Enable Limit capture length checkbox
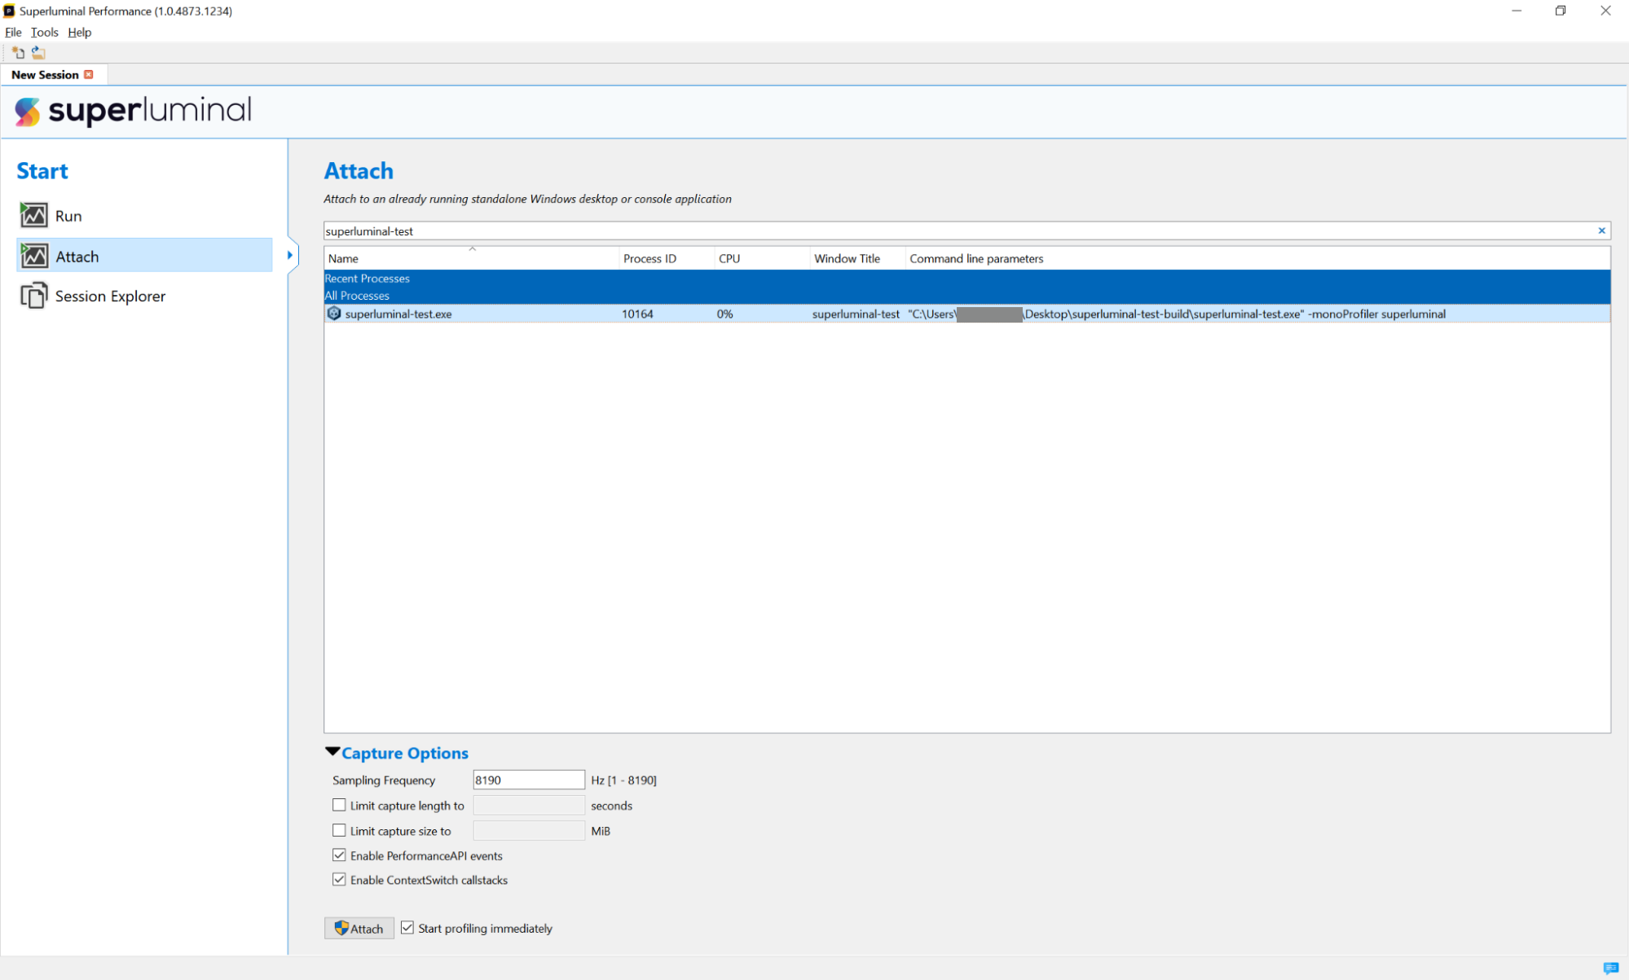 click(x=339, y=805)
